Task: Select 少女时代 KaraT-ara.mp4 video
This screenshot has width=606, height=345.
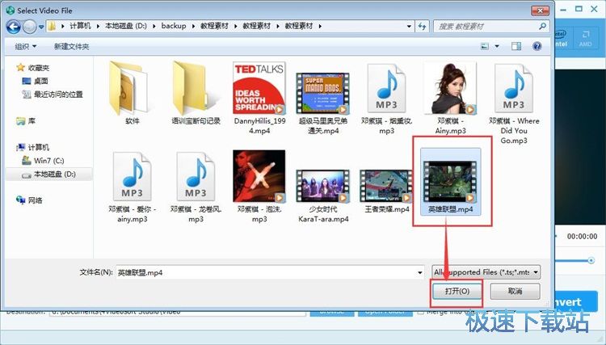Action: coord(323,196)
